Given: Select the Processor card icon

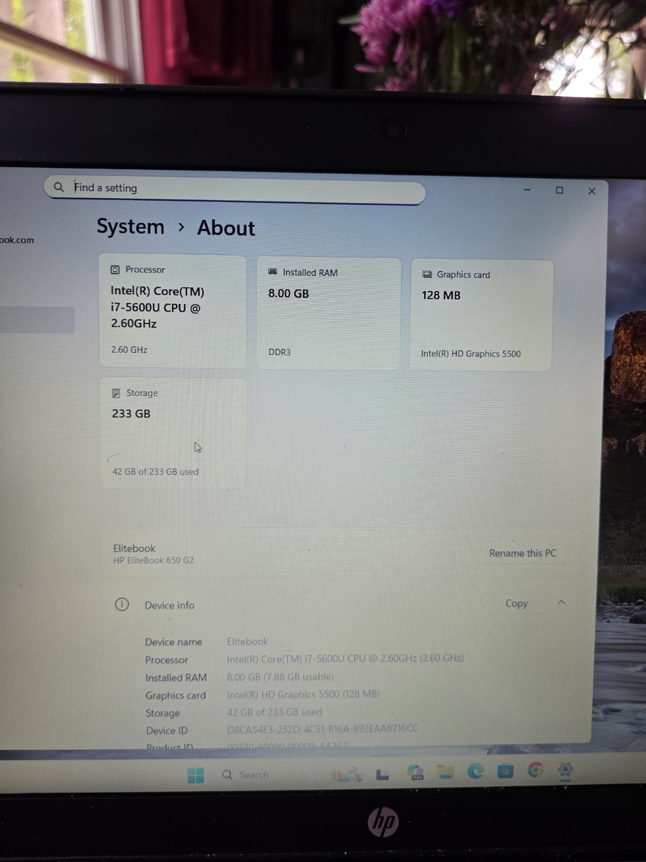Looking at the screenshot, I should tap(115, 269).
